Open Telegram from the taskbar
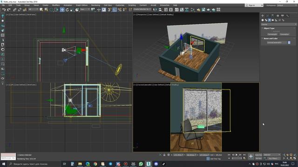 (110, 164)
